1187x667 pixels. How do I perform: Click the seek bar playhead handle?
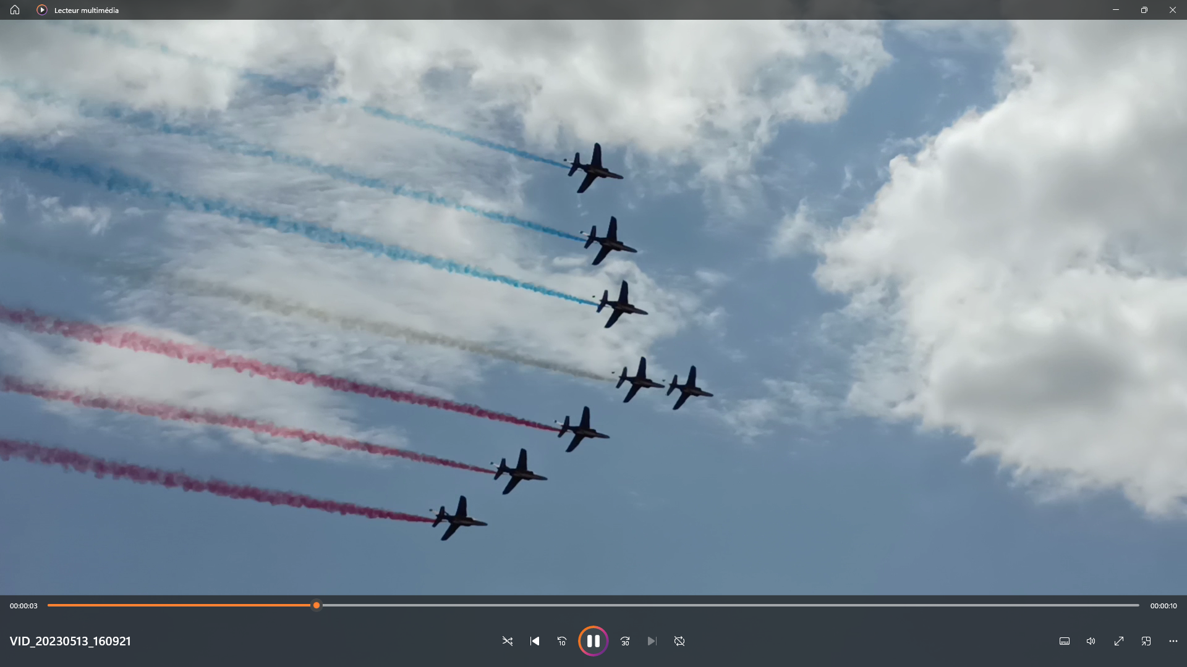317,605
